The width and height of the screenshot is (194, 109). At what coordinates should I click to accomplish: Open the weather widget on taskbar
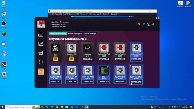coord(158,107)
